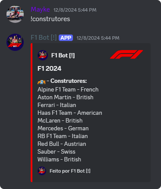
Task: Open the F1 Bot [!] username profile
Action: coord(44,38)
